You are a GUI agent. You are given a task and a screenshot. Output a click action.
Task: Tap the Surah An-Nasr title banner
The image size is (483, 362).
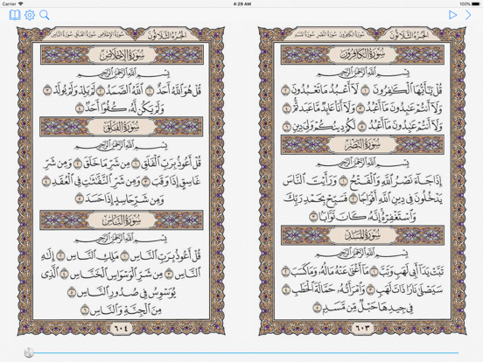coord(362,144)
